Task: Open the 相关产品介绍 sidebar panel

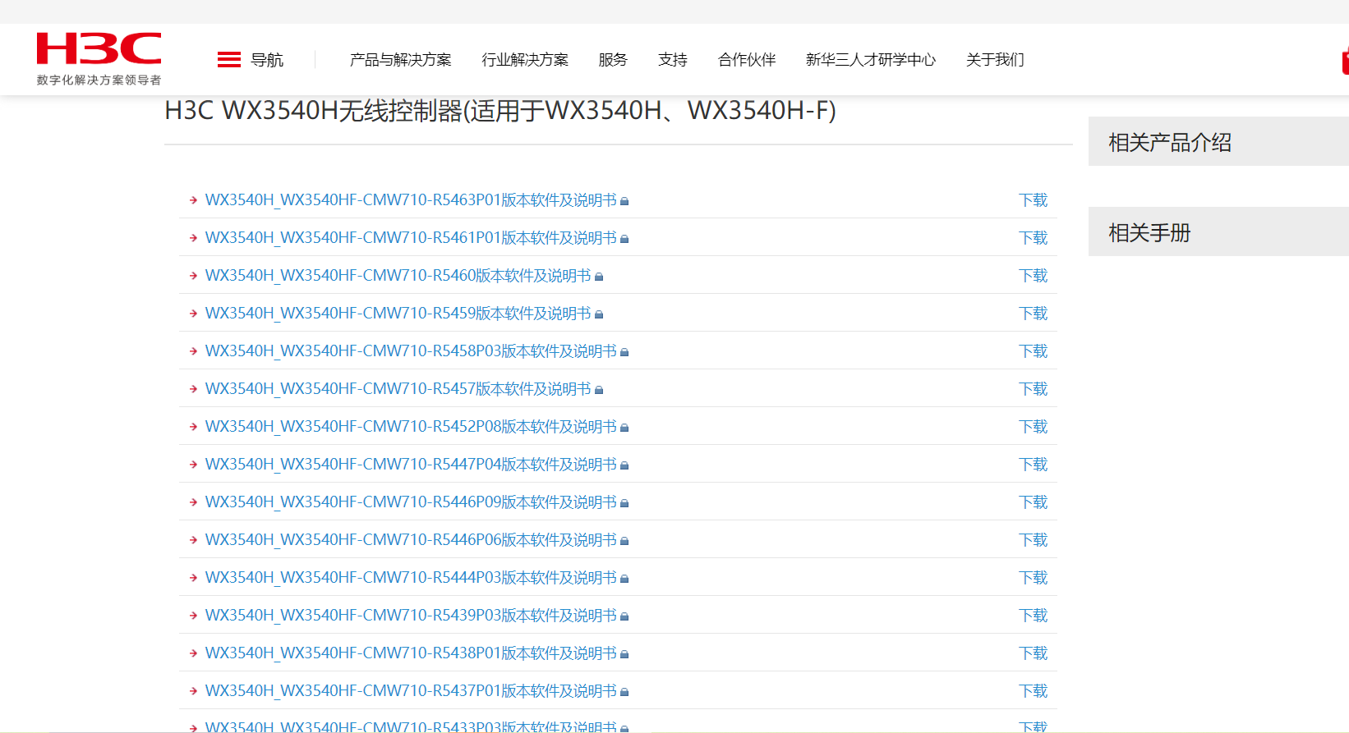Action: click(1218, 141)
